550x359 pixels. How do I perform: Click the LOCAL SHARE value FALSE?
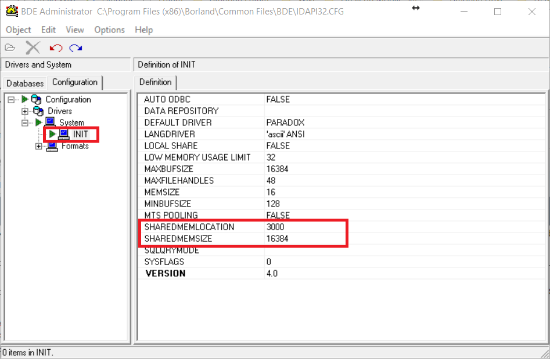(278, 146)
